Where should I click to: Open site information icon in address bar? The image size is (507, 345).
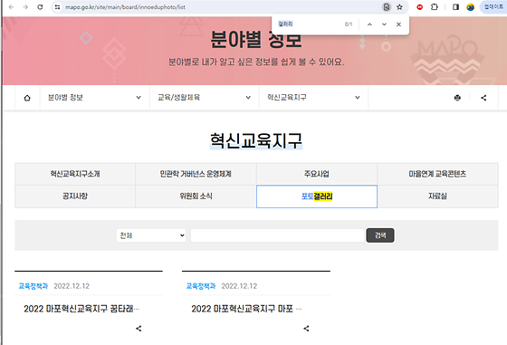click(x=57, y=6)
